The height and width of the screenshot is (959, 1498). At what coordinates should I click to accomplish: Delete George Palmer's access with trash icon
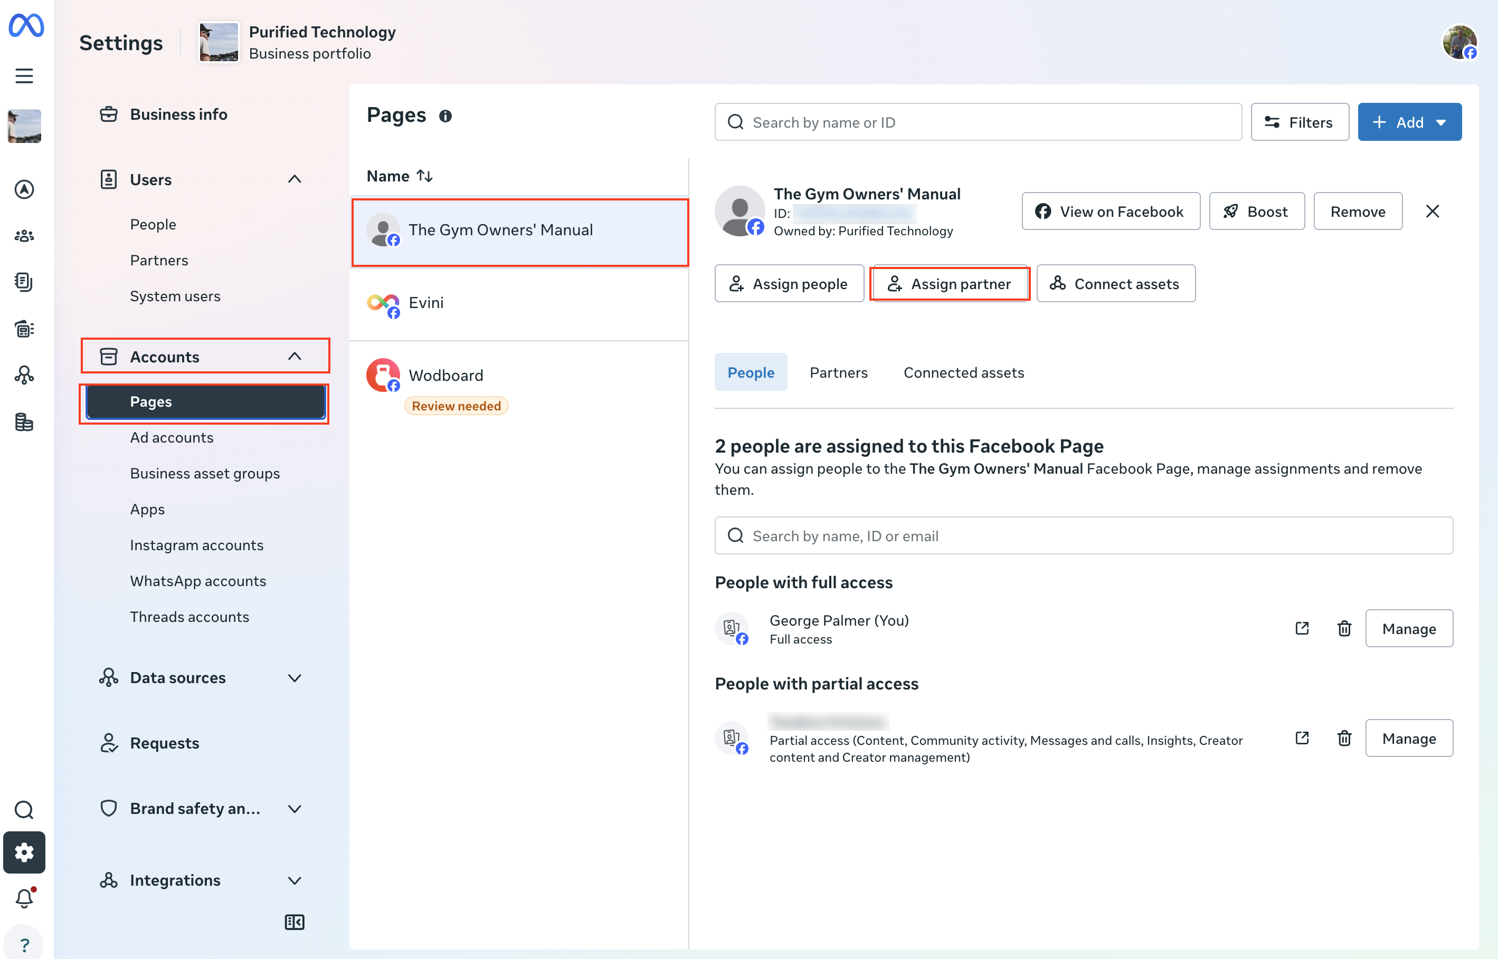coord(1344,628)
